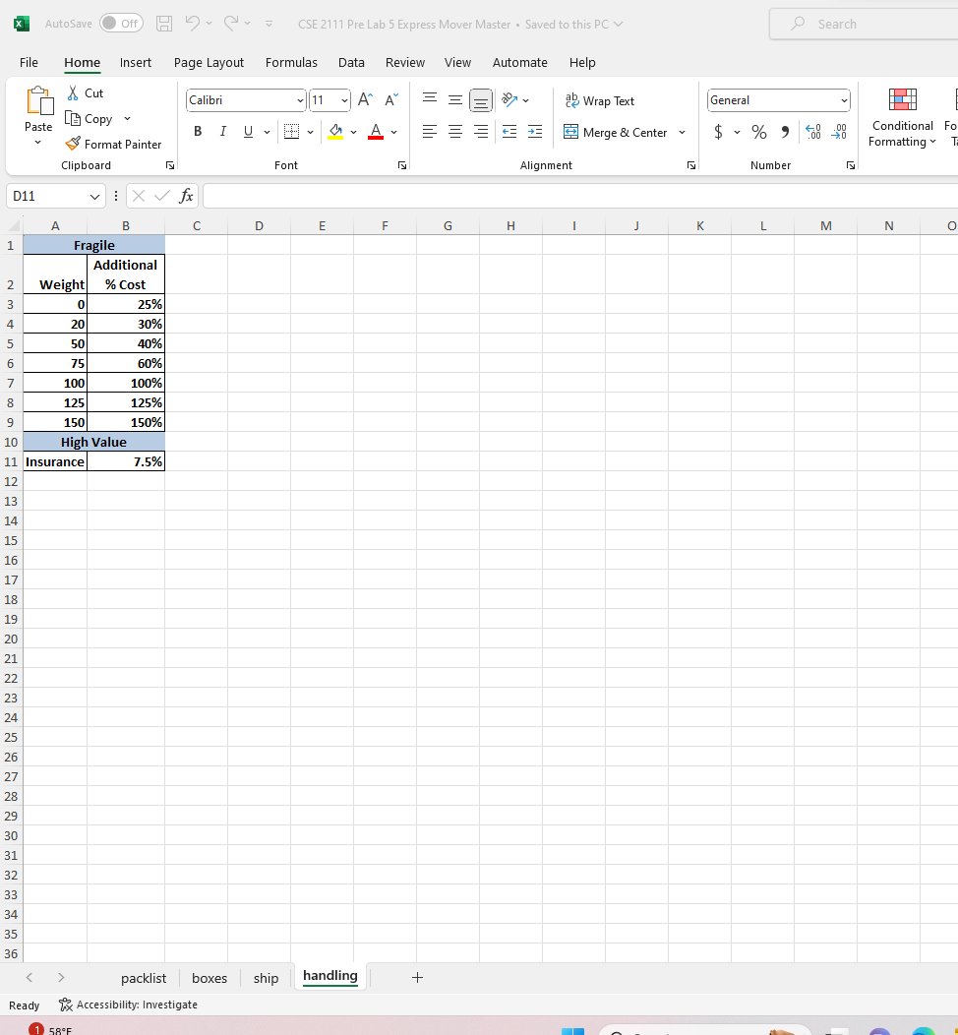Open the File menu tab
Image resolution: width=958 pixels, height=1035 pixels.
(30, 62)
